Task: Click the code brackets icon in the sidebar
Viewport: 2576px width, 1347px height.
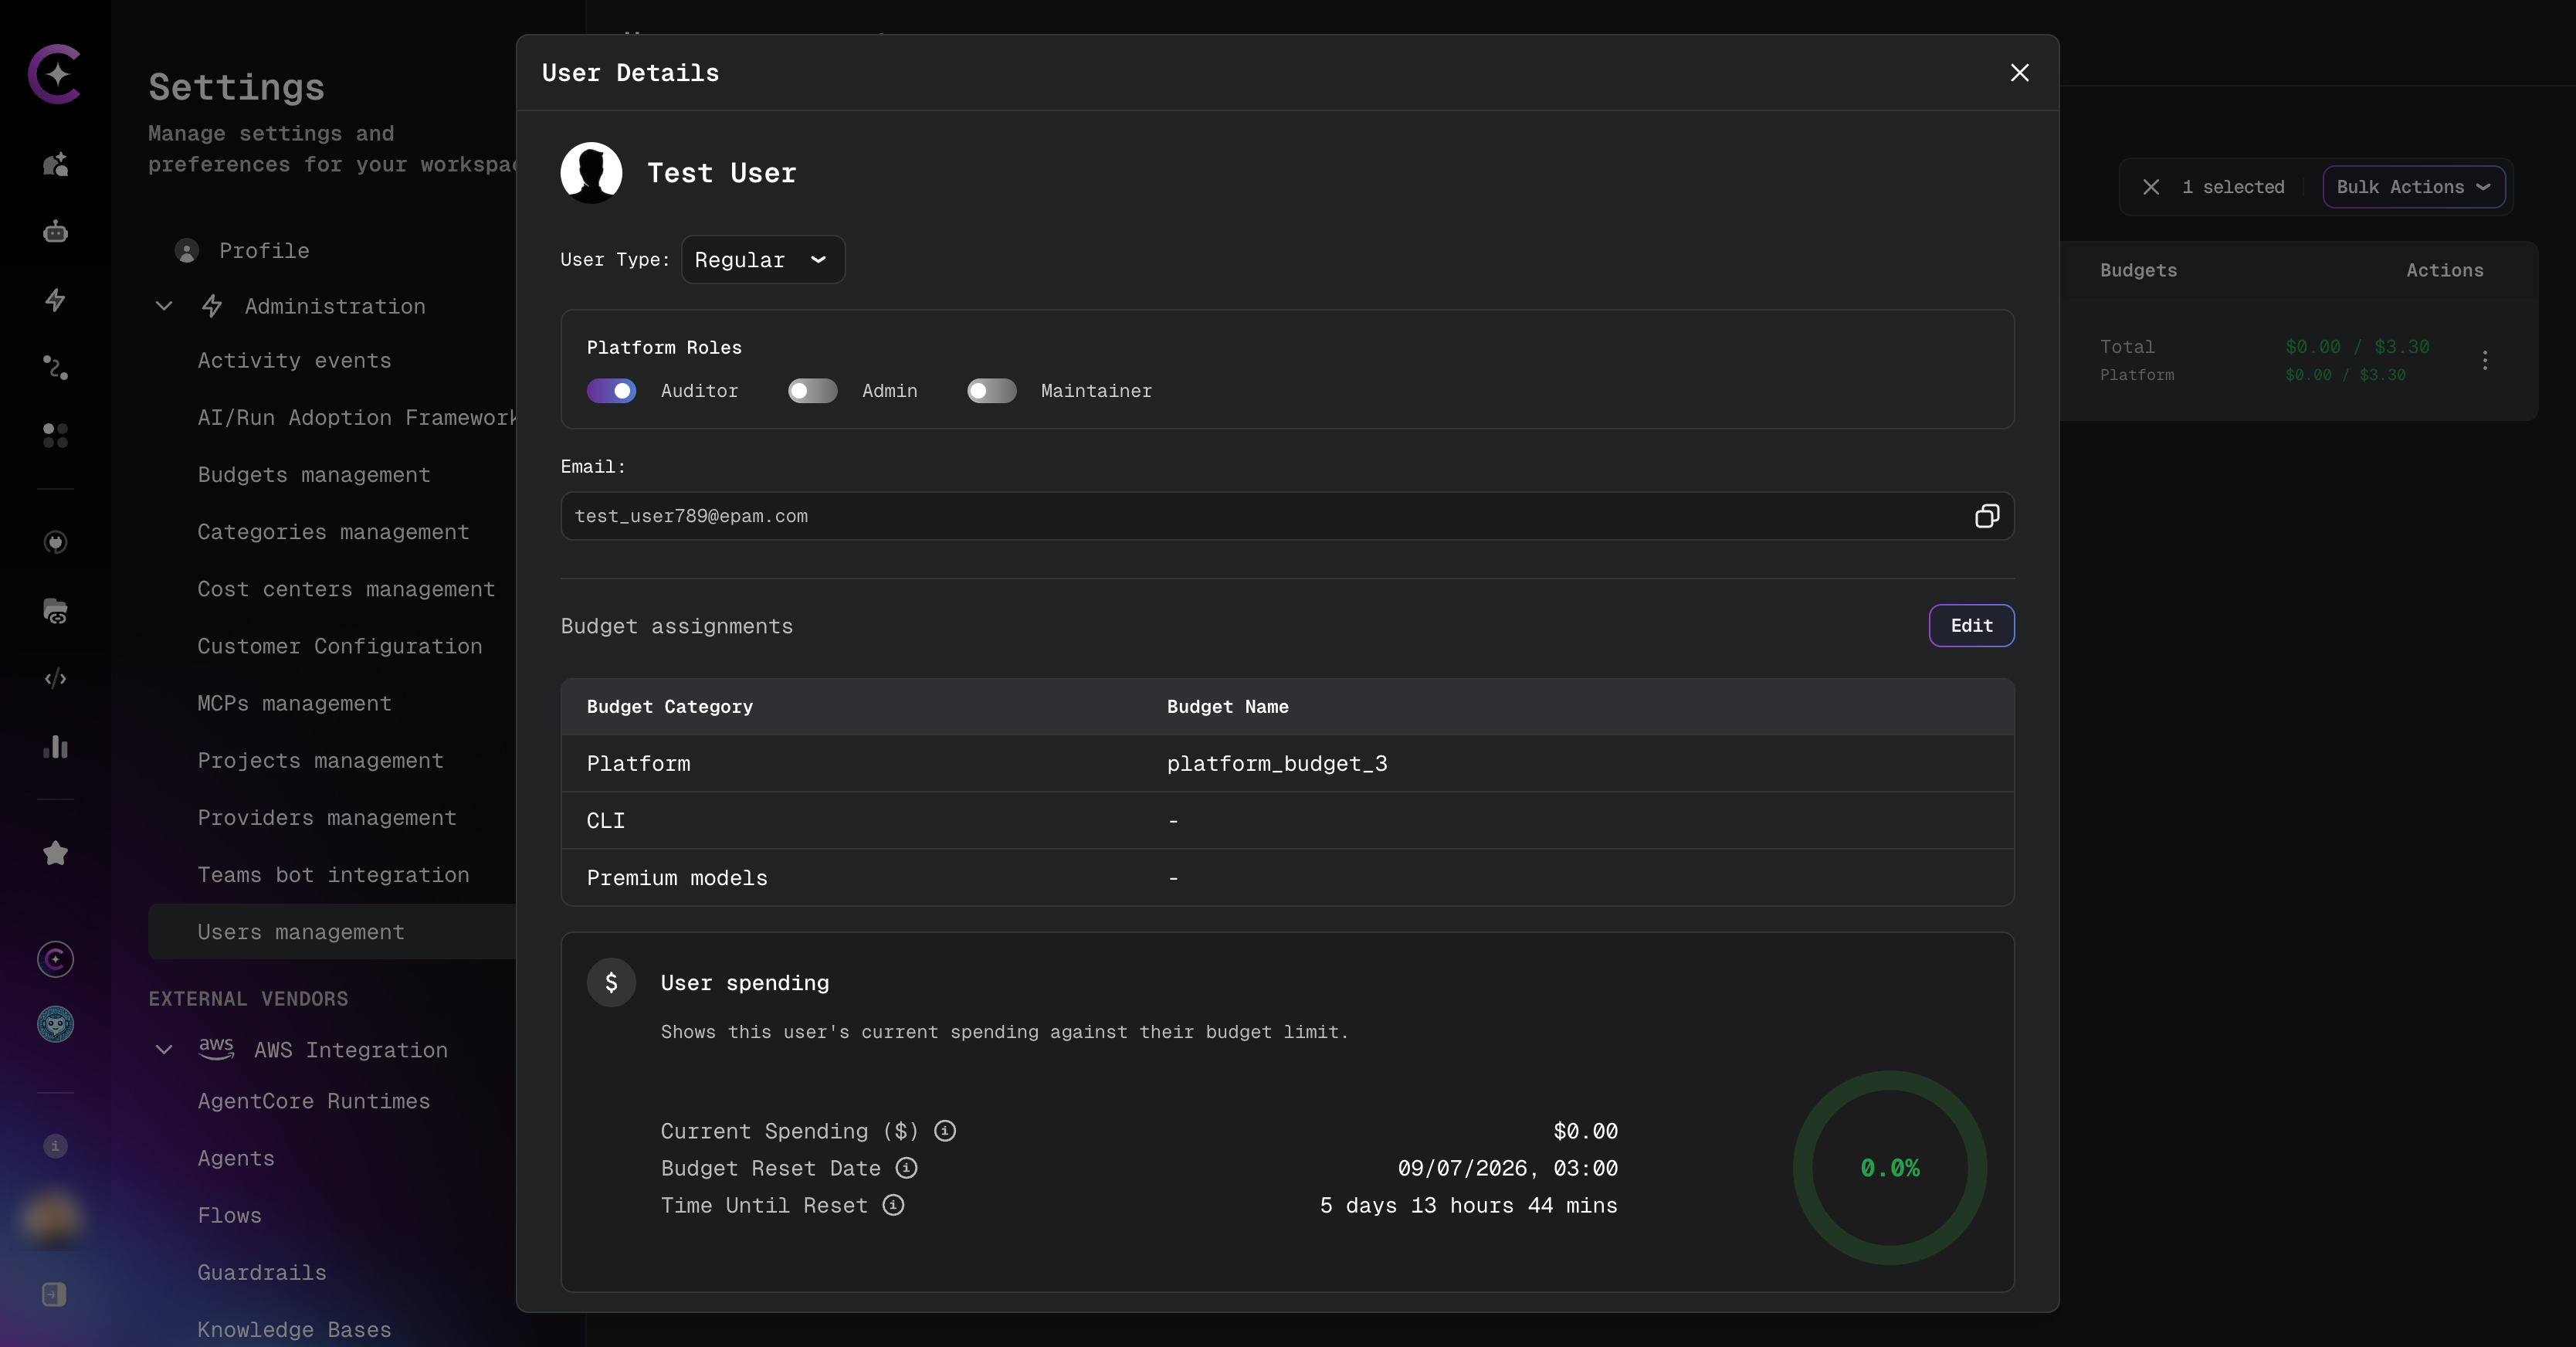Action: (x=56, y=679)
